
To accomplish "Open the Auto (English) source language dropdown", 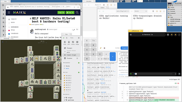I will 122,11.
